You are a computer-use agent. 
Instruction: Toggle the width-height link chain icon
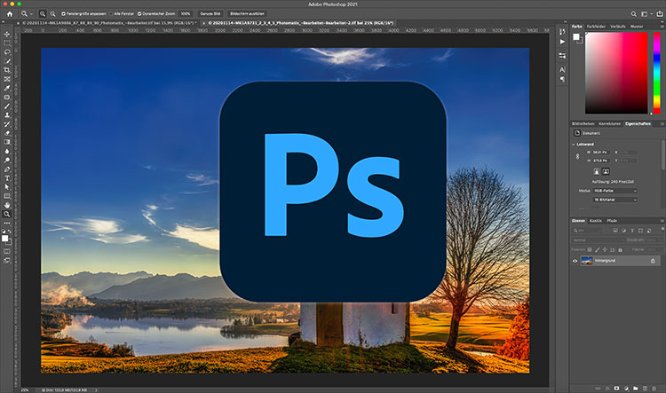pyautogui.click(x=578, y=156)
